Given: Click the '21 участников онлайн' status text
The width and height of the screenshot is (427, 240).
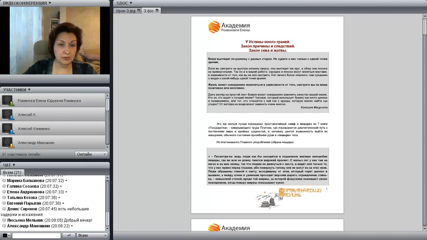Looking at the screenshot, I should tap(21, 154).
